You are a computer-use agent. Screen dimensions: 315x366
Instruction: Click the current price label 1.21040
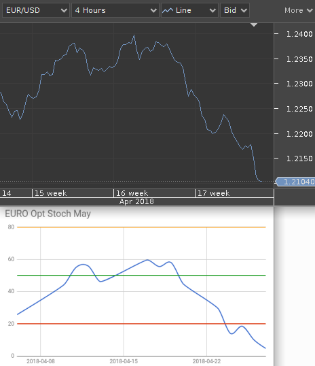tap(295, 182)
